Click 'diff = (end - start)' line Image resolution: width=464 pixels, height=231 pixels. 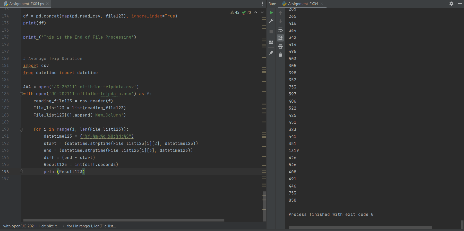[69, 158]
